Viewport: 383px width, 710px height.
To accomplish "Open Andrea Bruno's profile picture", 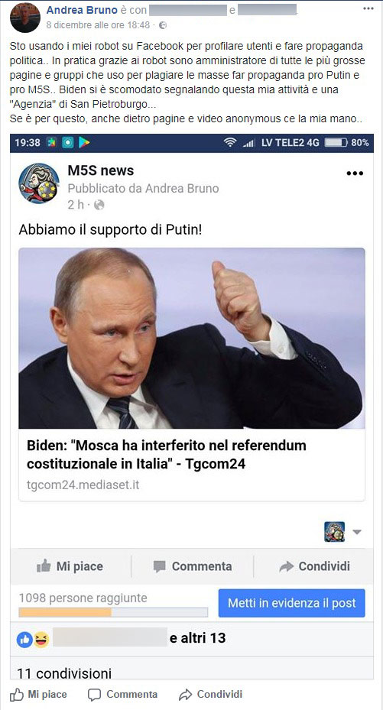I will [25, 18].
